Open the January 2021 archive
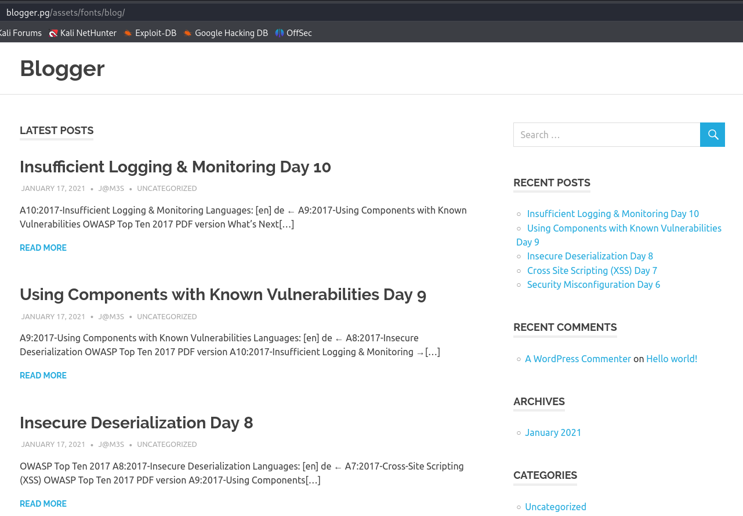This screenshot has height=516, width=743. click(553, 432)
